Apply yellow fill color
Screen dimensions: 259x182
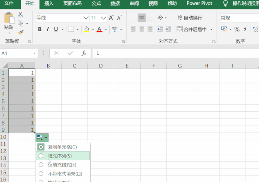pos(86,29)
